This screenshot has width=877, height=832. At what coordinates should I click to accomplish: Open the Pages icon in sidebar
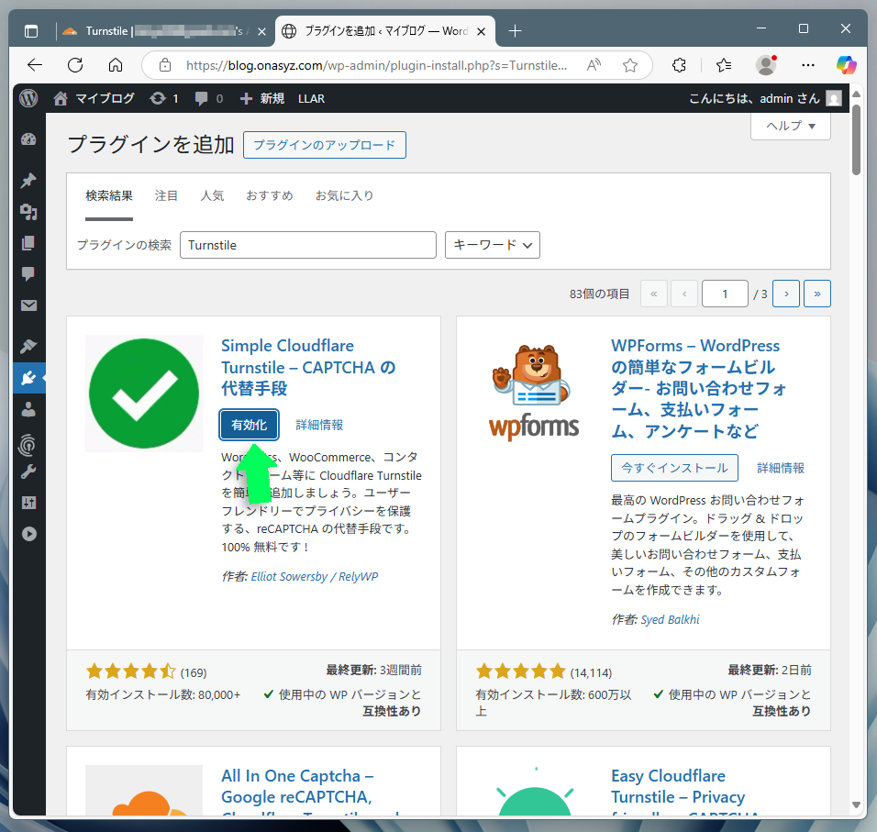point(28,243)
